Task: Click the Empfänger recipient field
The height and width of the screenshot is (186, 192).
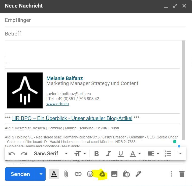Action: pyautogui.click(x=95, y=20)
